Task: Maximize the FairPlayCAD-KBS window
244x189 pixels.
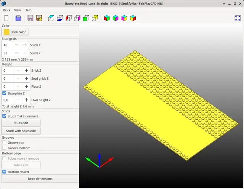Action: [235, 3]
